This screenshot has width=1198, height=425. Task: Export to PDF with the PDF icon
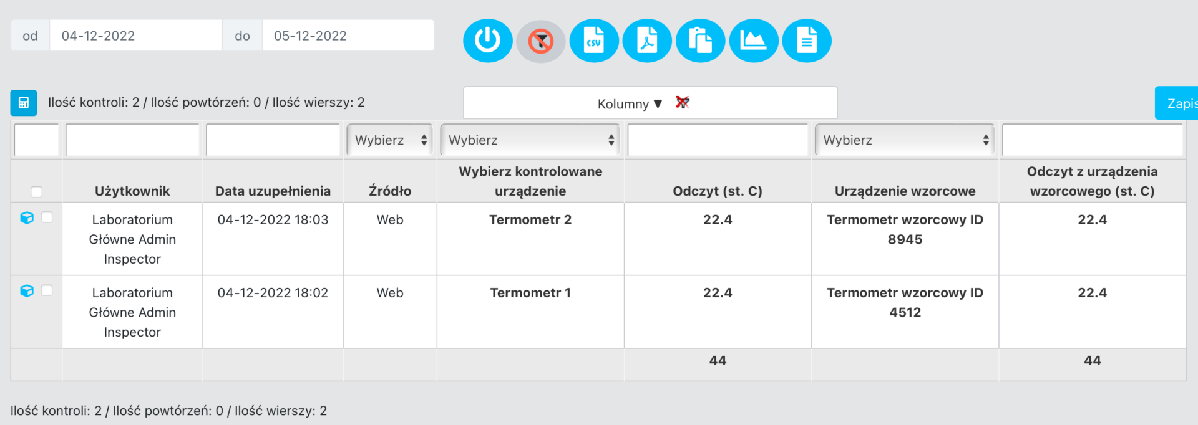[x=647, y=41]
